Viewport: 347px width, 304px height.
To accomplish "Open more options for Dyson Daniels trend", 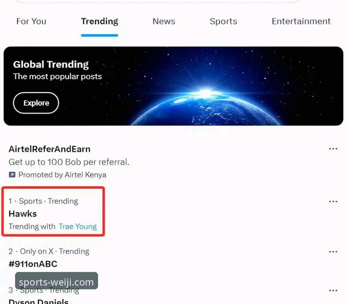I will coord(333,290).
